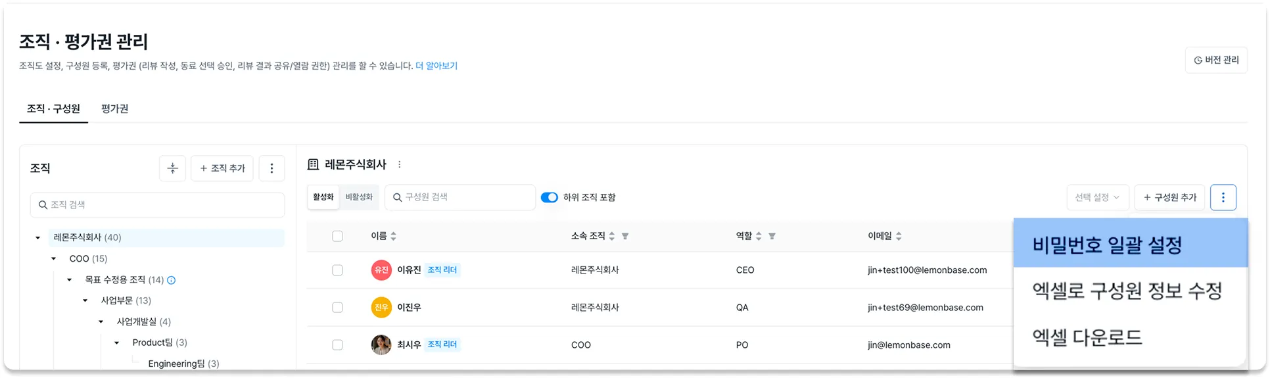Check the 이진우 row checkbox

[x=337, y=307]
